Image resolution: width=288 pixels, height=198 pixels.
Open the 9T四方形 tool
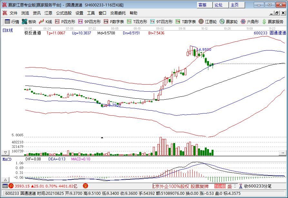(161, 22)
